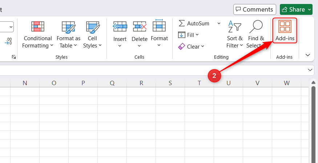Collapse the ribbon with chevron

click(308, 55)
